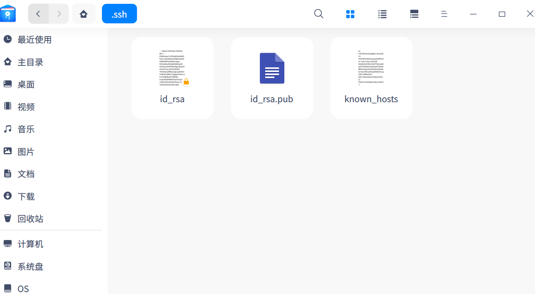Screen dimensions: 535x294
Task: Open the main menu hamburger
Action: pos(444,14)
